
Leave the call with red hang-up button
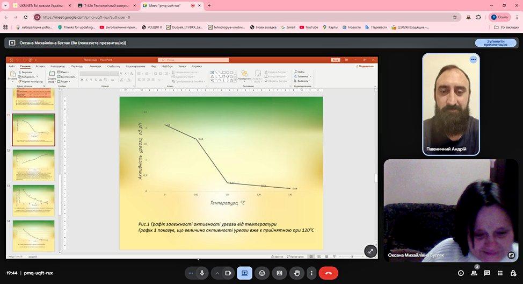coord(328,273)
